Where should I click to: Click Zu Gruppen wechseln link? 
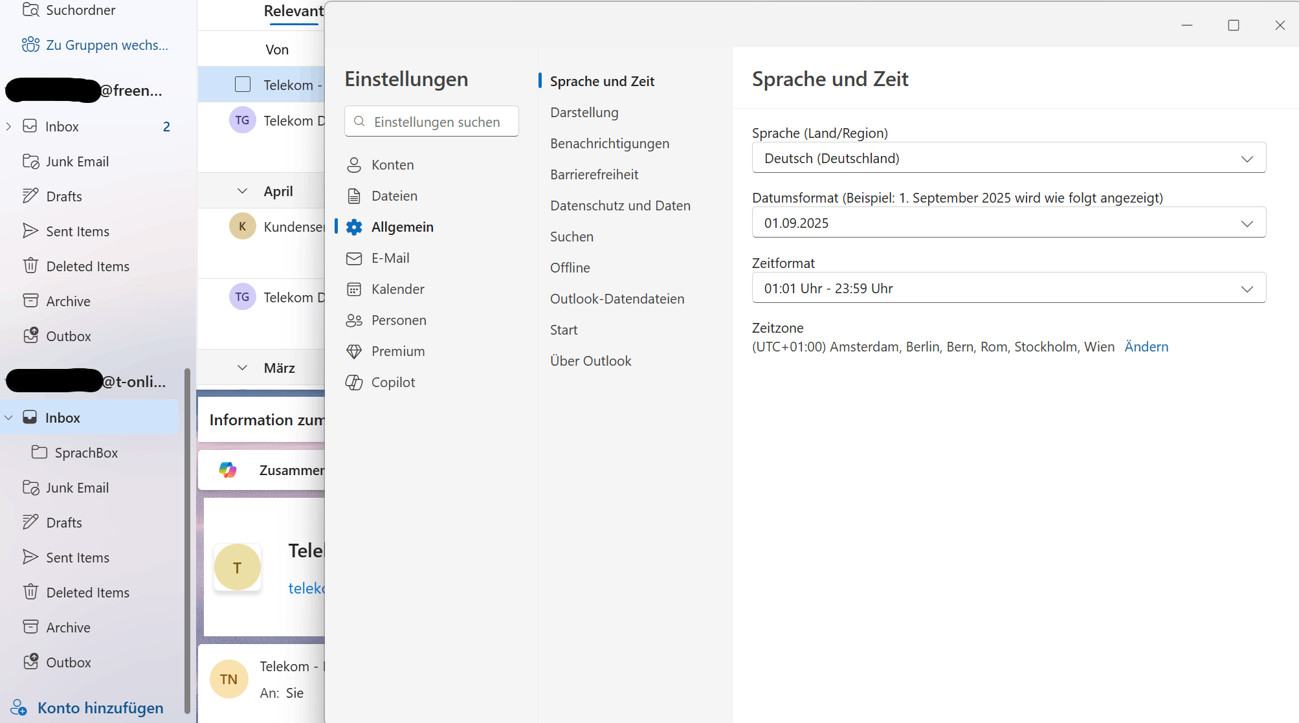tap(106, 45)
